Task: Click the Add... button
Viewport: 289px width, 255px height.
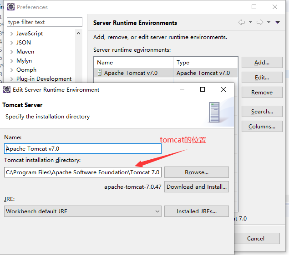Action: pyautogui.click(x=262, y=63)
